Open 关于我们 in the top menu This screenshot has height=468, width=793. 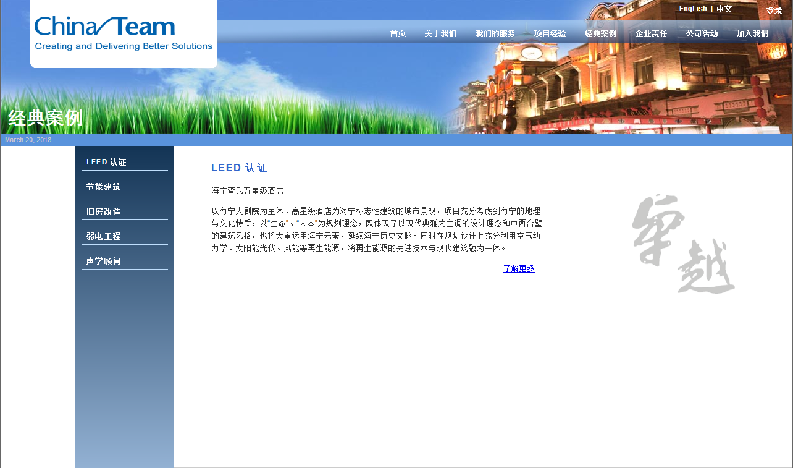click(440, 33)
